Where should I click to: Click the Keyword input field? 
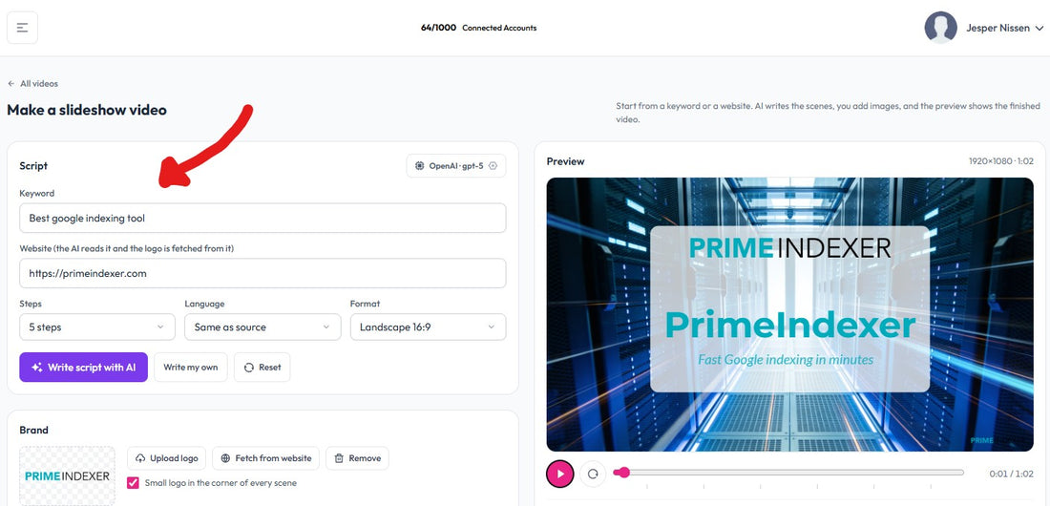(x=262, y=218)
